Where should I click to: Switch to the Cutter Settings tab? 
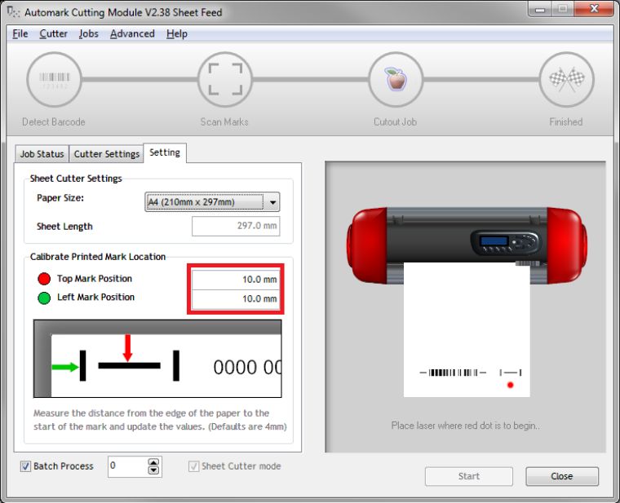(106, 154)
